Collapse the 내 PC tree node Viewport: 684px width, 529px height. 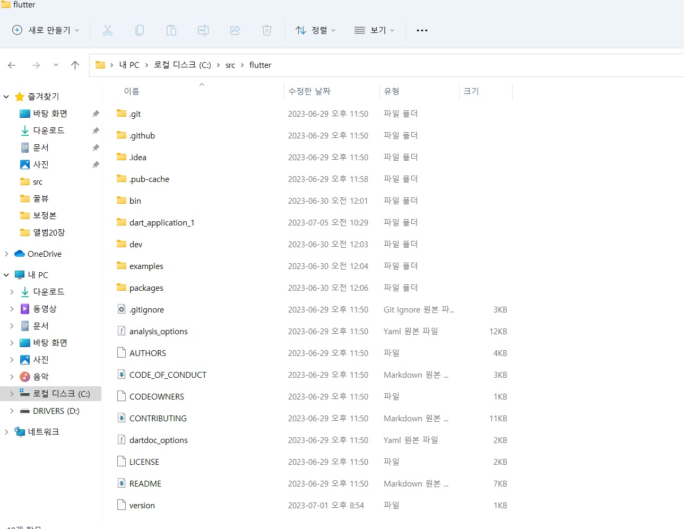pos(6,275)
